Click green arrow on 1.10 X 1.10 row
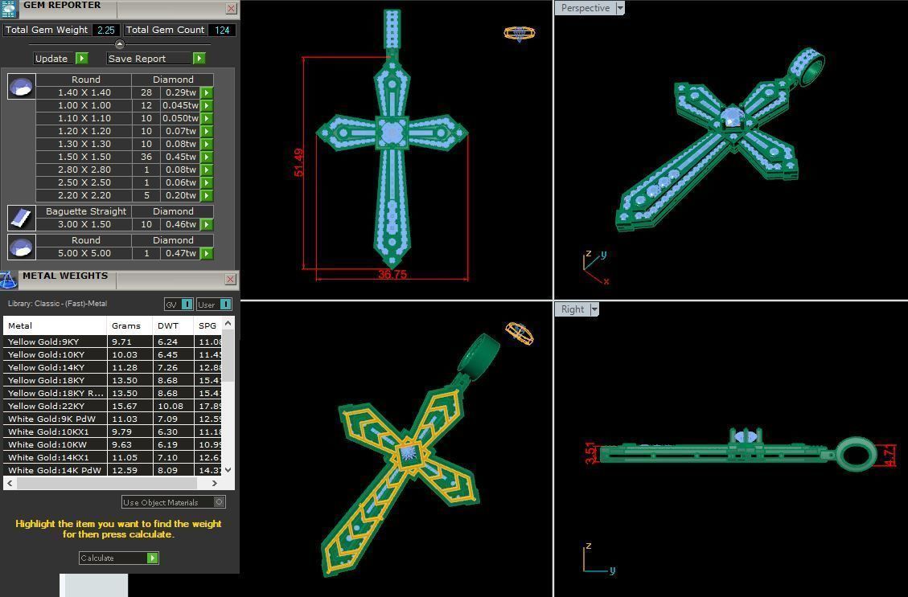 click(x=207, y=118)
